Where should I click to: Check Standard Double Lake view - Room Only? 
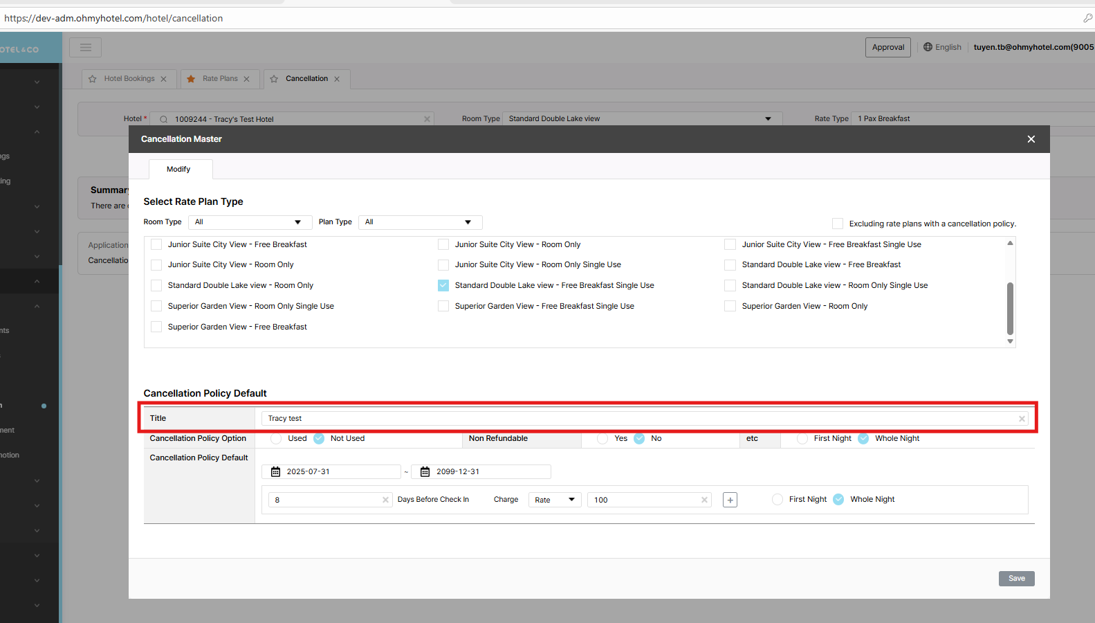point(156,285)
